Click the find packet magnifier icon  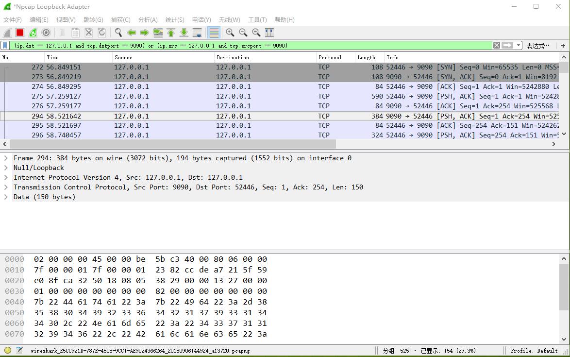pyautogui.click(x=118, y=33)
